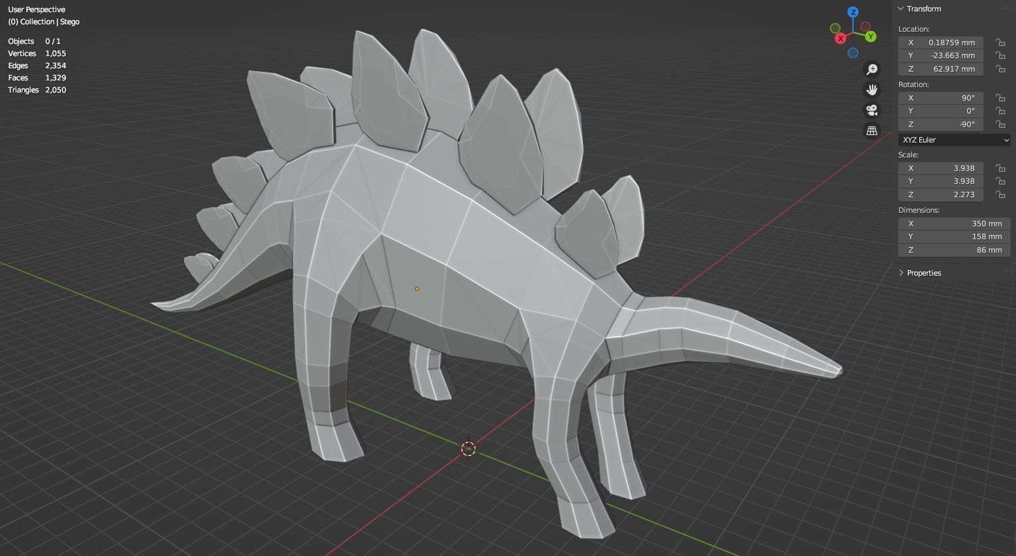The image size is (1016, 556).
Task: Lock the Location Y value
Action: pyautogui.click(x=1000, y=55)
